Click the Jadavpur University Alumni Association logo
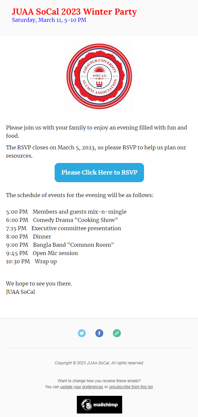This screenshot has width=198, height=417. 99,76
